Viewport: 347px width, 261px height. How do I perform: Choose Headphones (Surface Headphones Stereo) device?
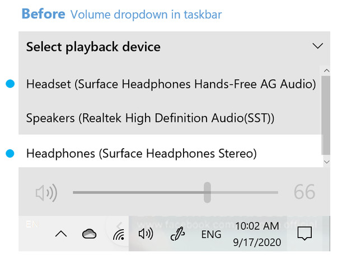[x=141, y=153]
